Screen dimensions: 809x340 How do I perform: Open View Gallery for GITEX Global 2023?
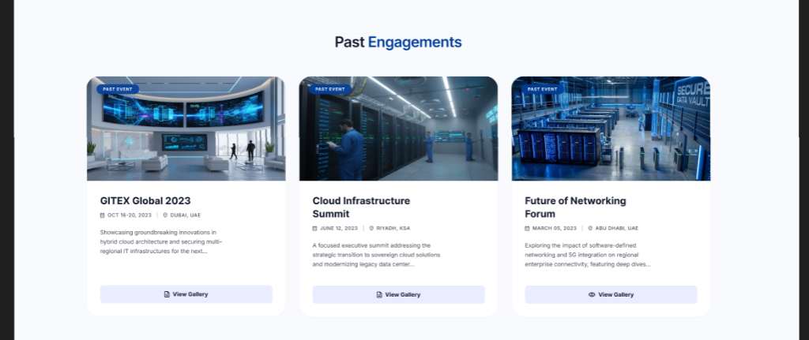(186, 294)
